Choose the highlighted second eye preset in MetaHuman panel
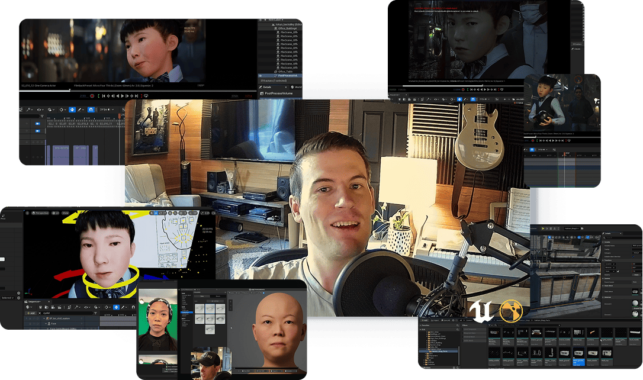 tap(210, 308)
